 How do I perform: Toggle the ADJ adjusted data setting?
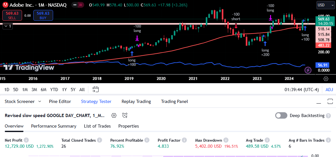pos(329,90)
